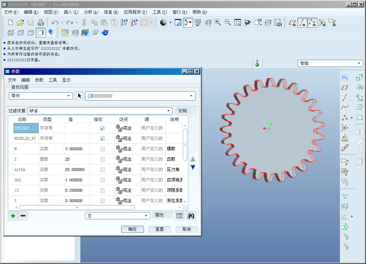
Task: Open the 显示 menu in dialog
Action: click(x=66, y=80)
